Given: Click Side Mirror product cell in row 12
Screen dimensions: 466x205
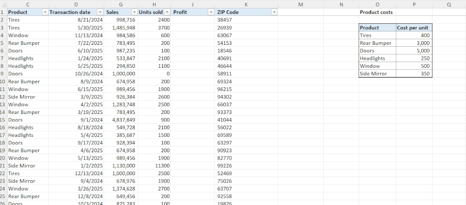Looking at the screenshot, I should tap(28, 97).
